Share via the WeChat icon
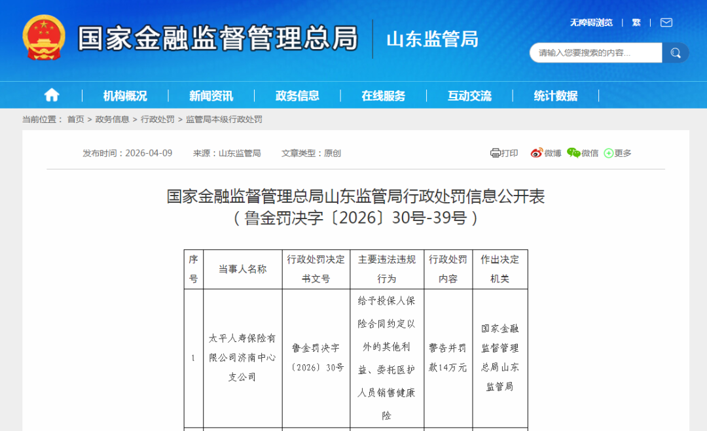 [x=573, y=153]
